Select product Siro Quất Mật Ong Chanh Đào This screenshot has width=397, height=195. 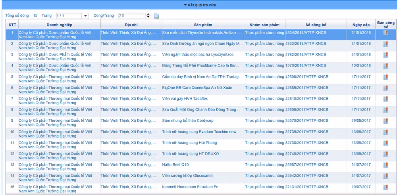201,110
